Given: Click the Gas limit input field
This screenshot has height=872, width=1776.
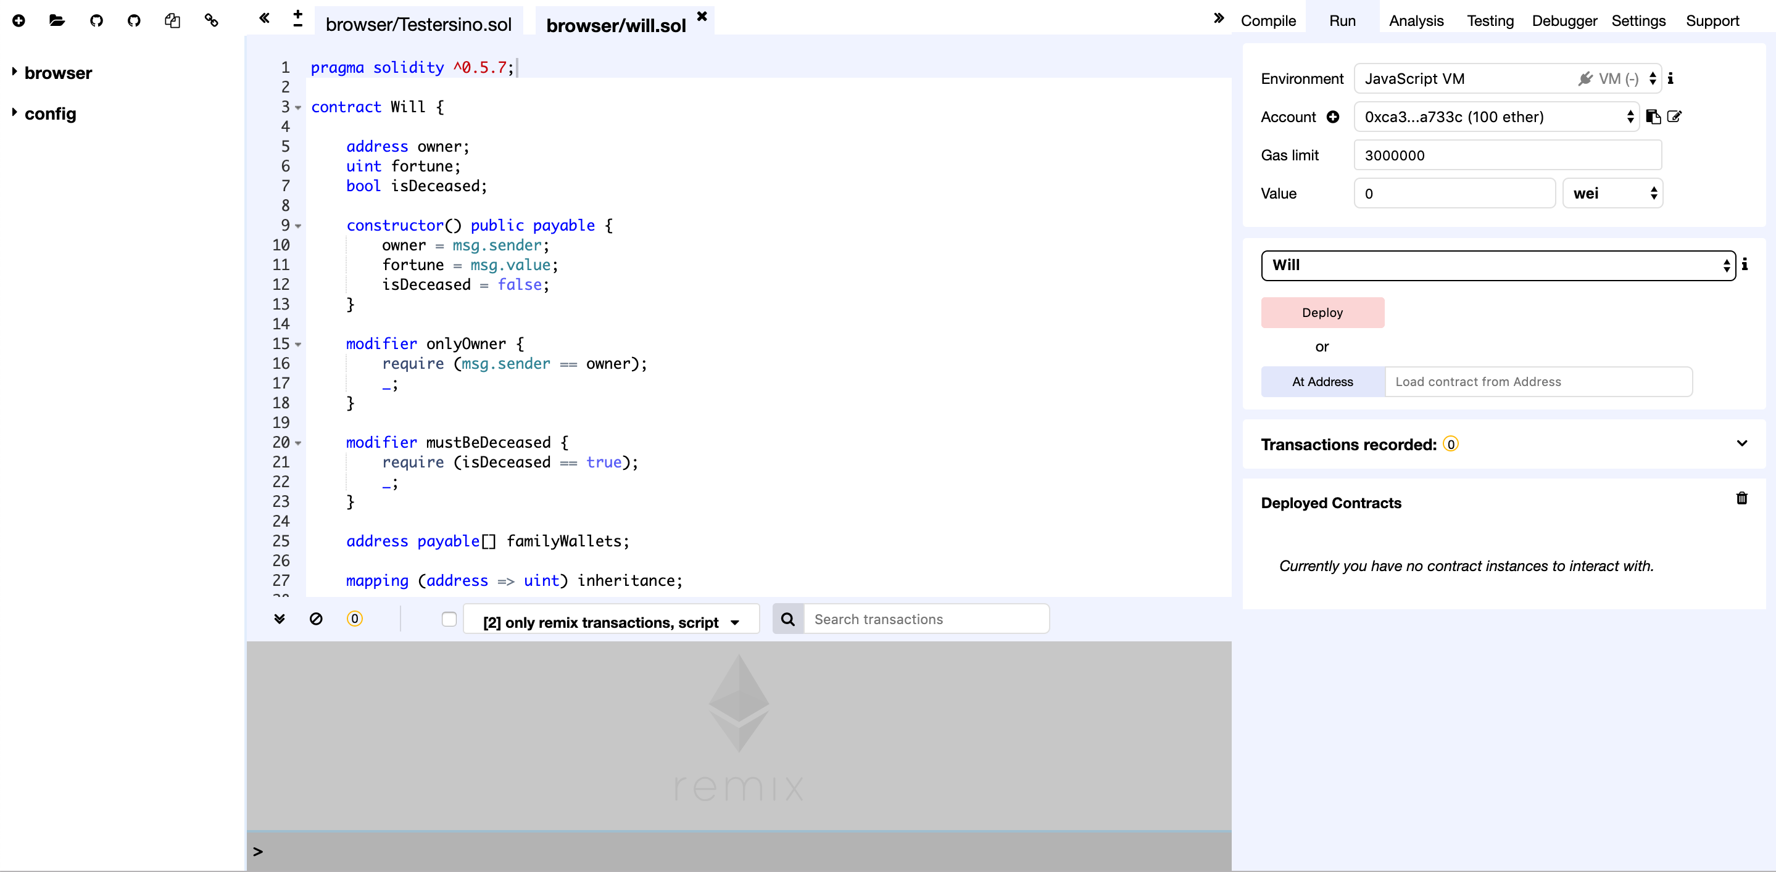Looking at the screenshot, I should [x=1508, y=155].
